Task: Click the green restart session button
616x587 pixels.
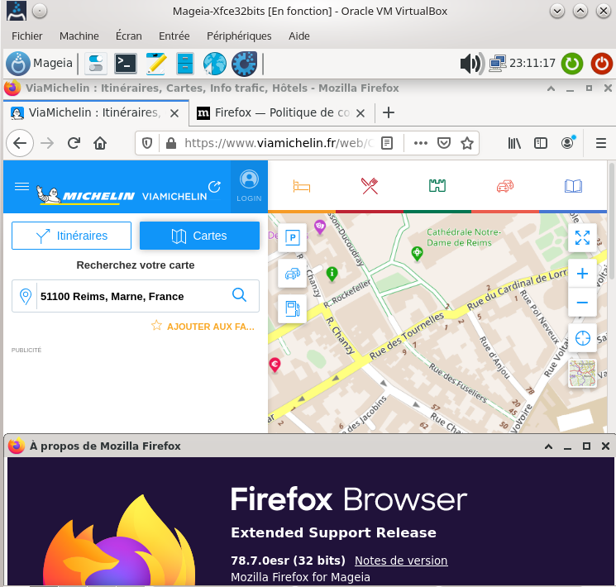Action: (571, 64)
